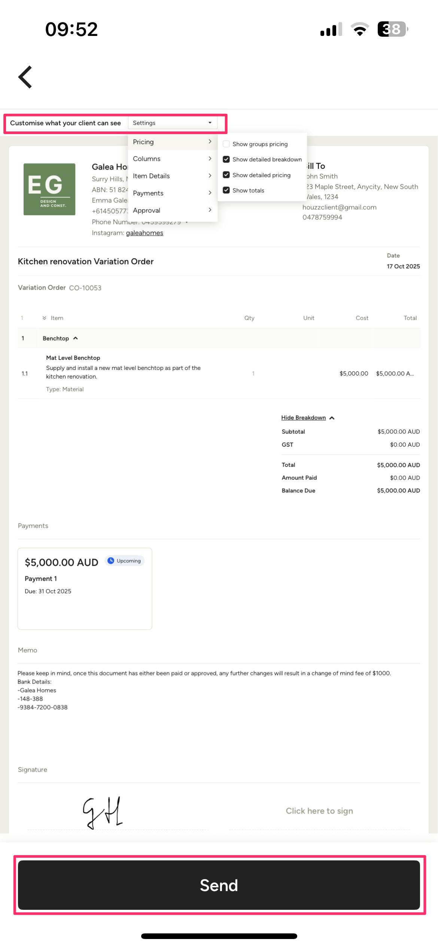
Task: Click the existing GH signature image
Action: 103,812
